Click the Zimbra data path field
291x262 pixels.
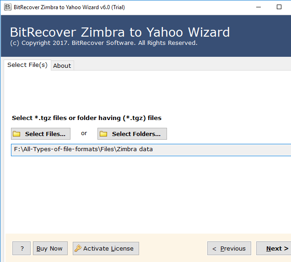[151, 150]
